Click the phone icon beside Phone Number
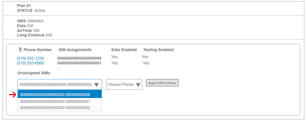The height and width of the screenshot is (122, 307). point(20,49)
